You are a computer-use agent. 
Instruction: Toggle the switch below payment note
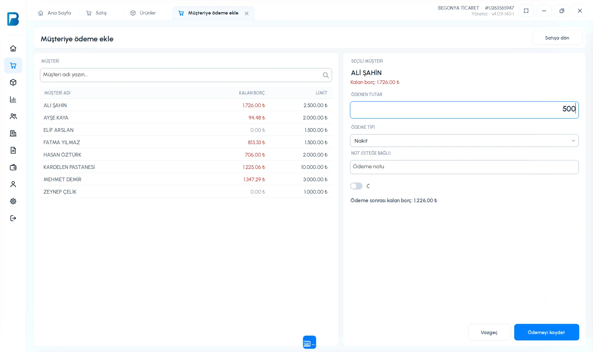(356, 186)
